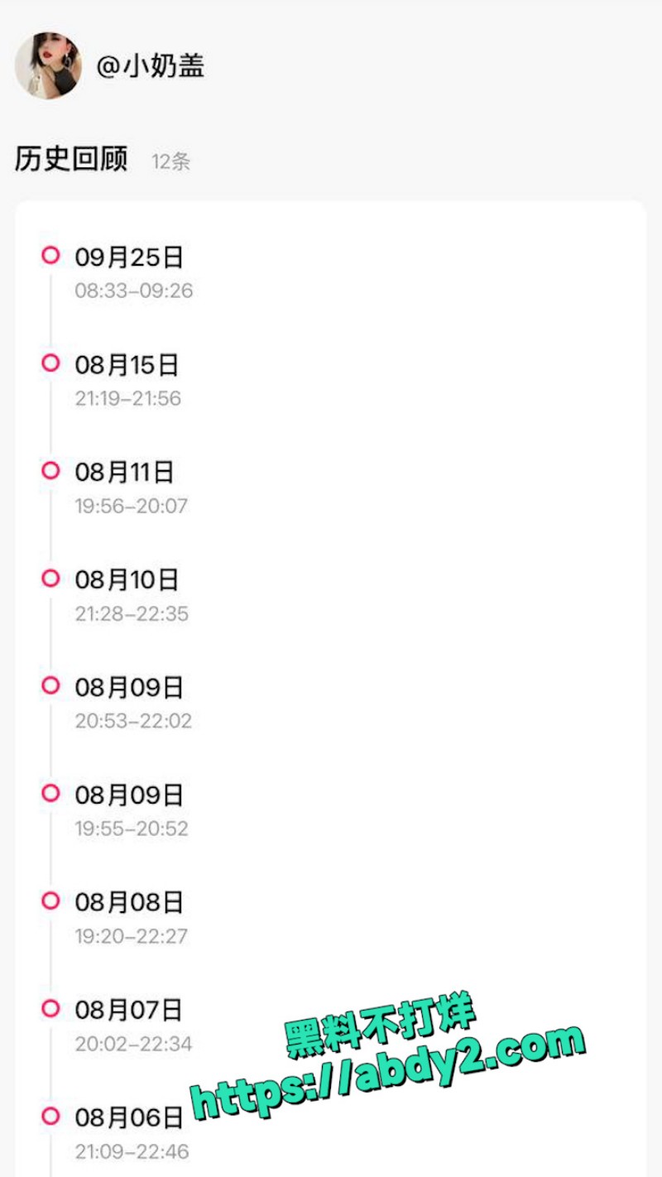Select the 历史回顾 heading
662x1177 pixels.
tap(71, 158)
